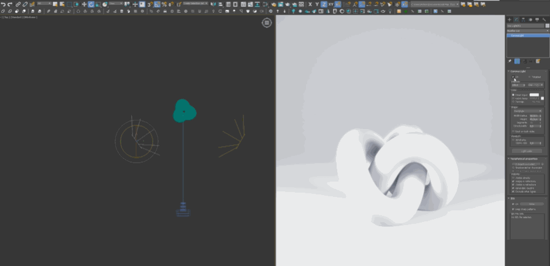Toggle the Angle Snap icon

click(x=157, y=4)
